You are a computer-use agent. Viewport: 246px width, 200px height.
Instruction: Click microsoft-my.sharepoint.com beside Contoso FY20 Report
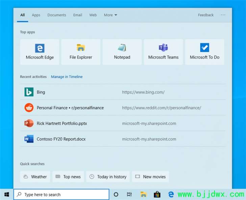click(149, 139)
